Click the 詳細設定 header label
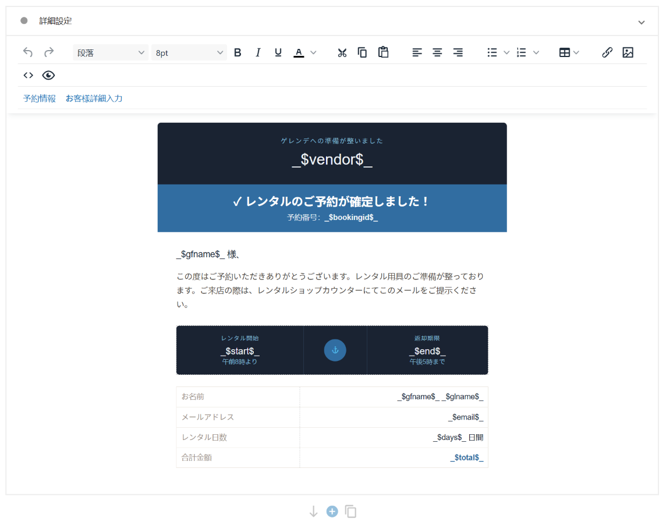This screenshot has height=525, width=666. pos(56,21)
